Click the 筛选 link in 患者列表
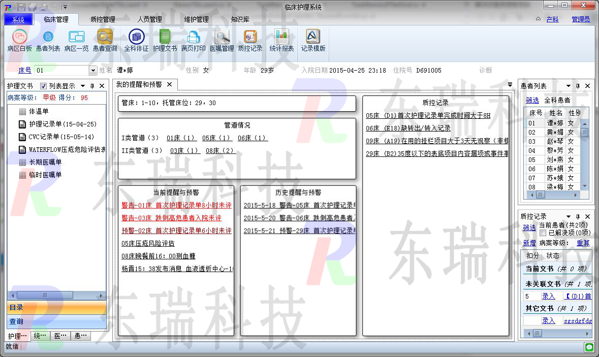Viewport: 599px width, 357px height. tap(532, 100)
